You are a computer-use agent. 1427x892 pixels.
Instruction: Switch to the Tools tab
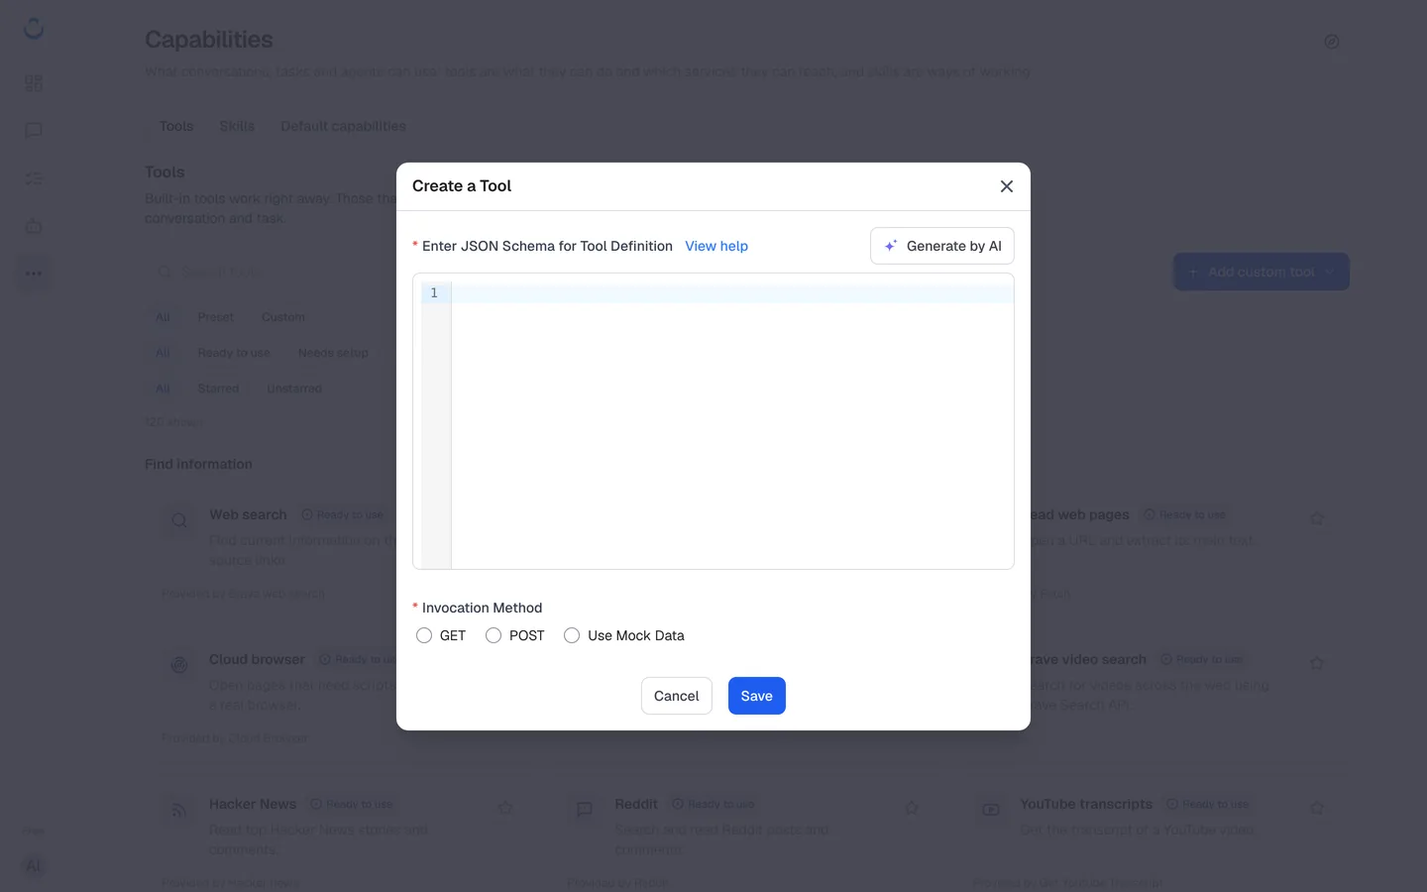coord(176,126)
